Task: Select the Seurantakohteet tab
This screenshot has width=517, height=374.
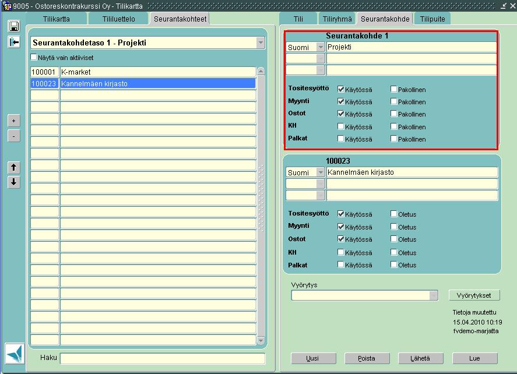Action: pos(180,19)
